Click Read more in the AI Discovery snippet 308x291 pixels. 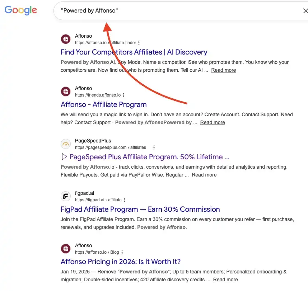coord(224,70)
